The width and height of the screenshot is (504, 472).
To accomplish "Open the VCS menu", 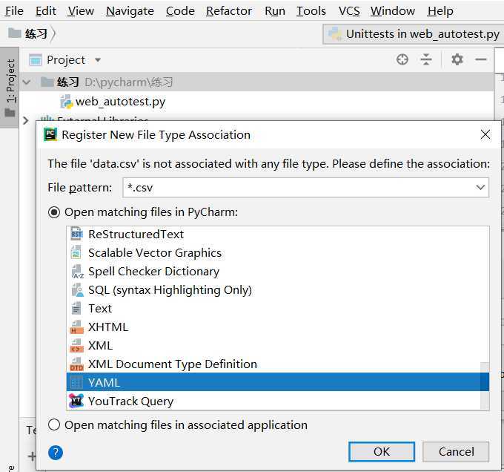I will coord(349,11).
